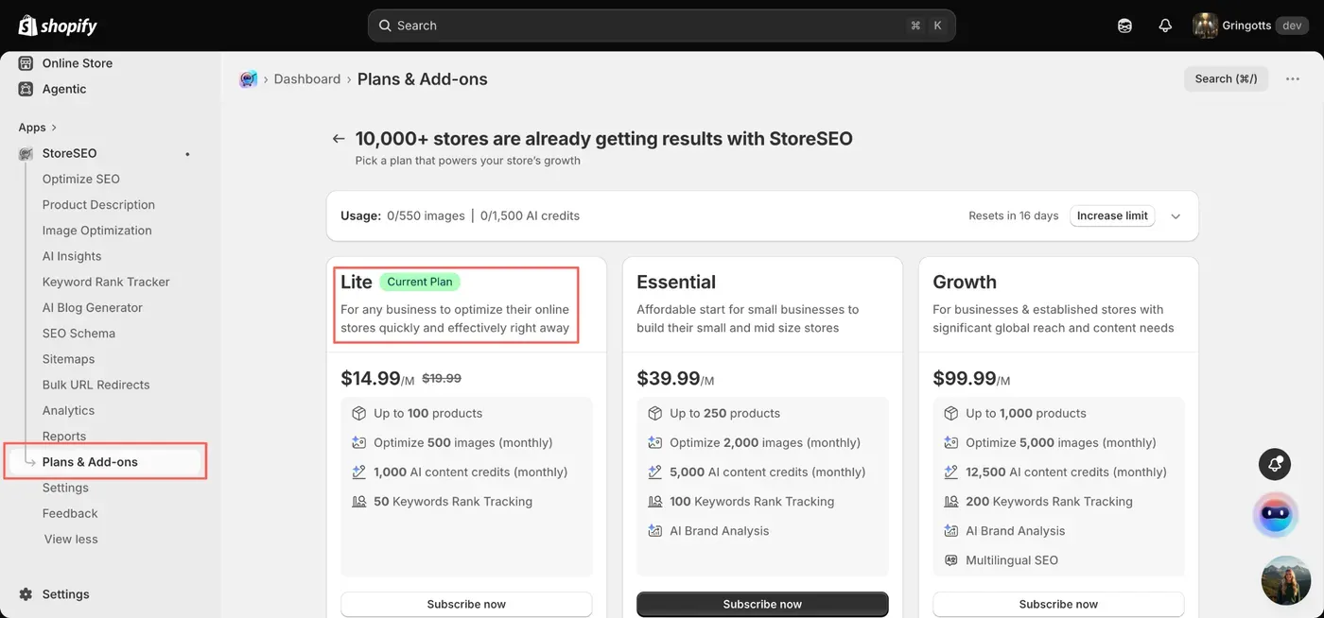This screenshot has height=618, width=1324.
Task: Click Increase limit button
Action: tap(1112, 215)
